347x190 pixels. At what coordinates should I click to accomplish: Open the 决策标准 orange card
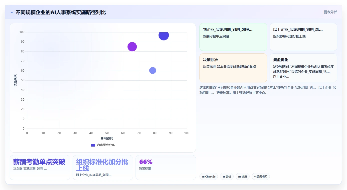[233, 68]
